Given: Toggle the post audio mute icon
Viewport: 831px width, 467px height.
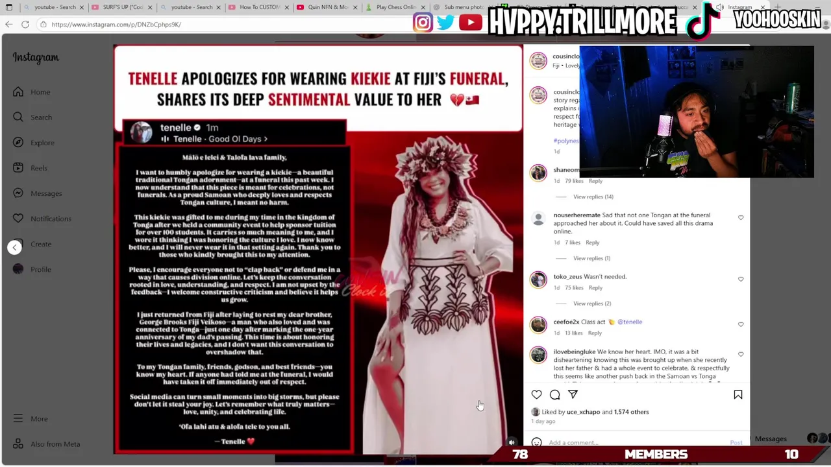Looking at the screenshot, I should pos(512,443).
